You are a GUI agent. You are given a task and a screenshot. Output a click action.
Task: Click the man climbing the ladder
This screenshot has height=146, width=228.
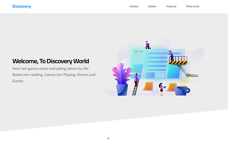point(137,79)
